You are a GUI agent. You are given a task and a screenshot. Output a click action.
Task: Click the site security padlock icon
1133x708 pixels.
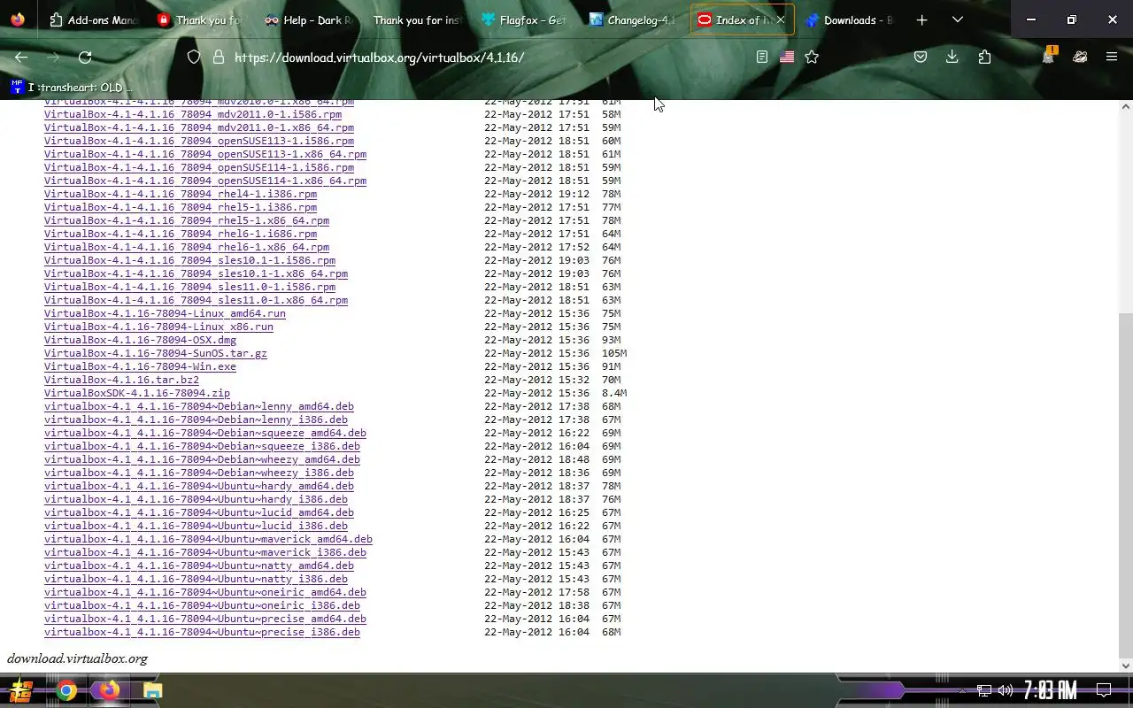pos(218,57)
